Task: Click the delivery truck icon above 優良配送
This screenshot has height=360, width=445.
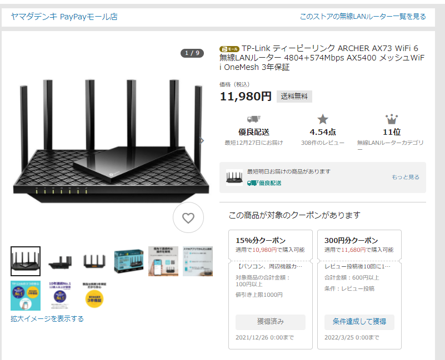Action: pyautogui.click(x=254, y=119)
